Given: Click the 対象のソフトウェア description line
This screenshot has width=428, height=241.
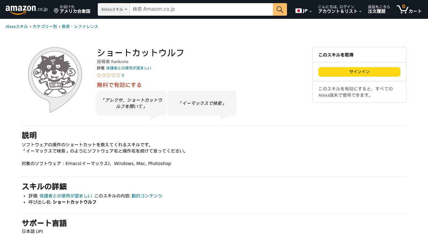Looking at the screenshot, I should 97,163.
